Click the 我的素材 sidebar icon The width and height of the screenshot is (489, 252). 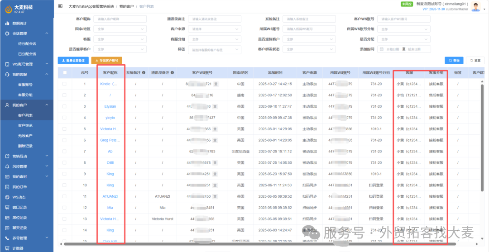click(x=7, y=176)
